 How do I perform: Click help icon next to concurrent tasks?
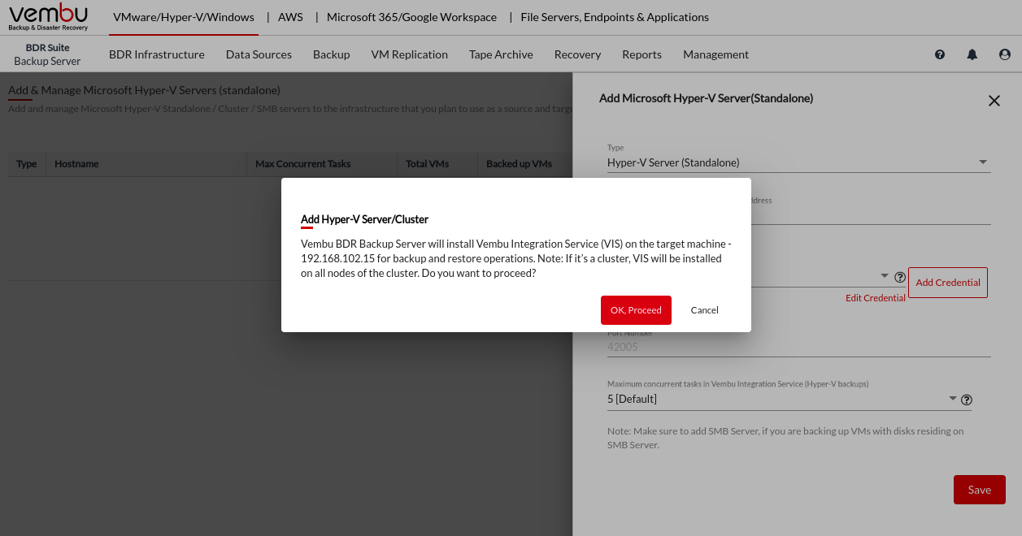tap(967, 400)
